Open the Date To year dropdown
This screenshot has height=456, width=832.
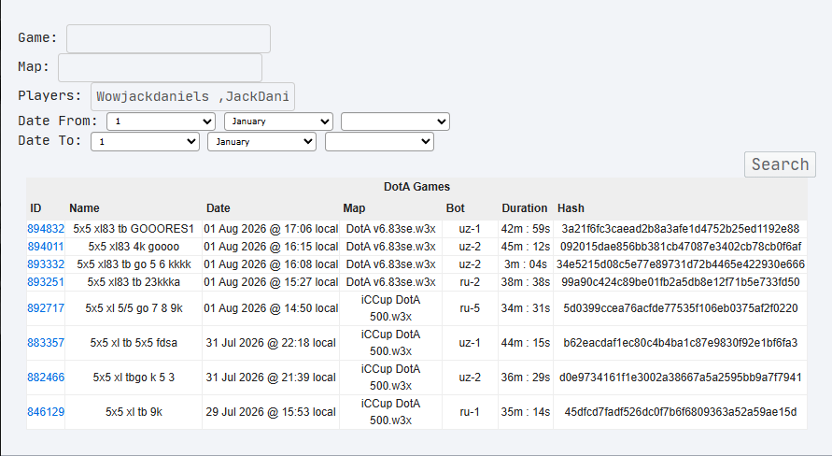pyautogui.click(x=379, y=142)
